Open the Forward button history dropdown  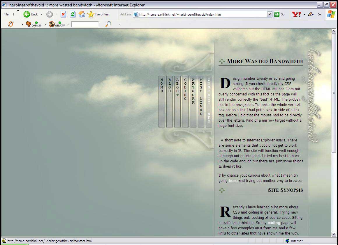click(56, 15)
